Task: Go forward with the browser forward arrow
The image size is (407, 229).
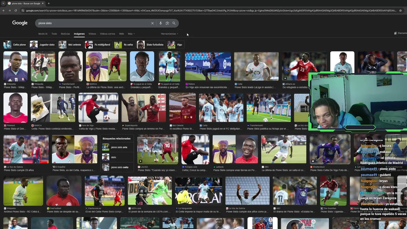Action: pos(10,10)
